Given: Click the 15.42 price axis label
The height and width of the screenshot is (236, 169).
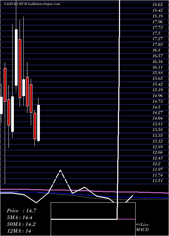Looking at the screenshot, I should coord(158,84).
